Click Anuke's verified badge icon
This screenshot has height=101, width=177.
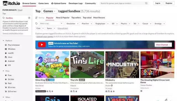coord(112,86)
